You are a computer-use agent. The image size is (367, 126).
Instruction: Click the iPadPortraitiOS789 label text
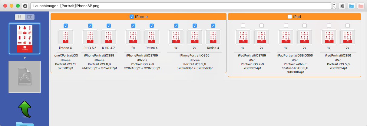[252, 56]
